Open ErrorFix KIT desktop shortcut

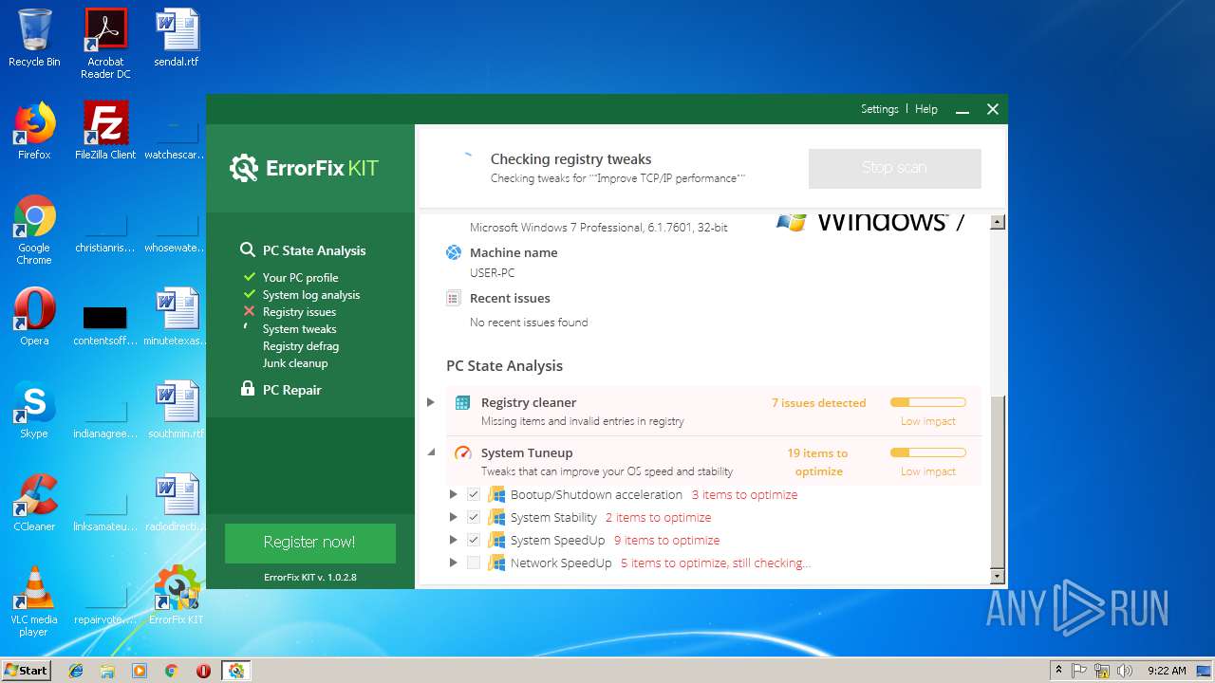click(x=177, y=596)
